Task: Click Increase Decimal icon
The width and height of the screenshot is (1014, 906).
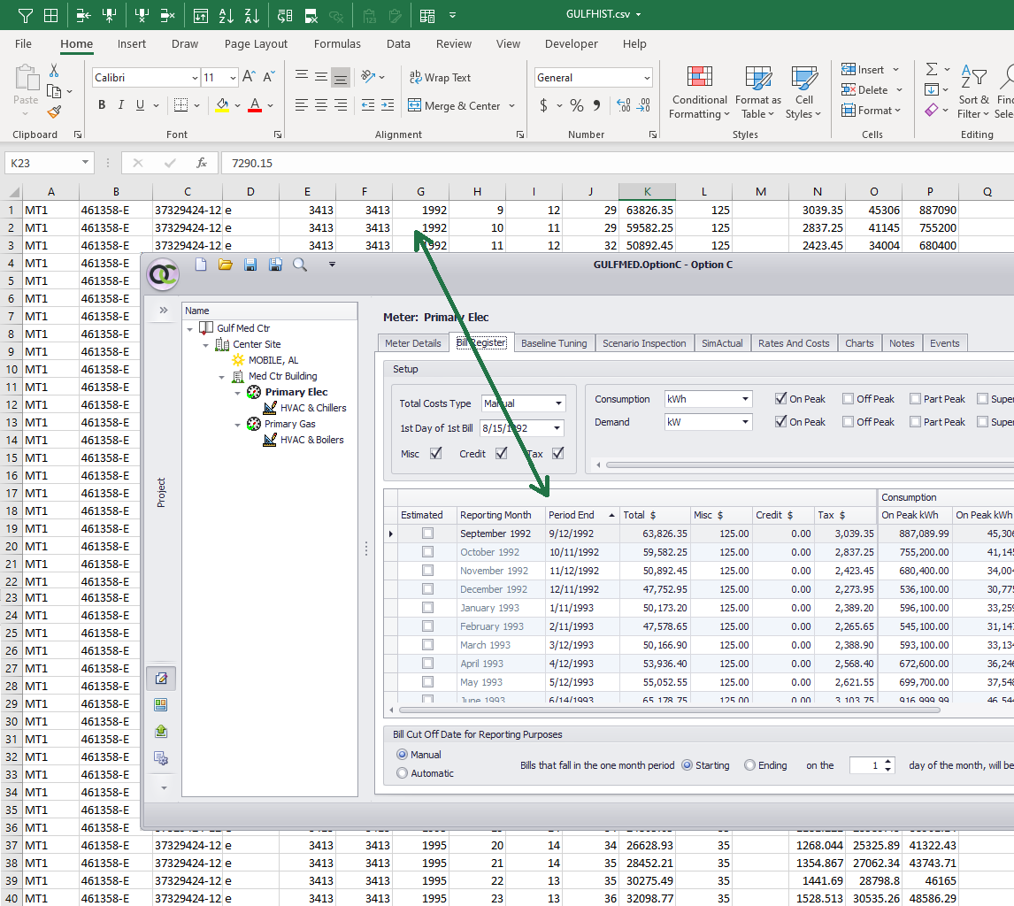Action: [x=624, y=105]
